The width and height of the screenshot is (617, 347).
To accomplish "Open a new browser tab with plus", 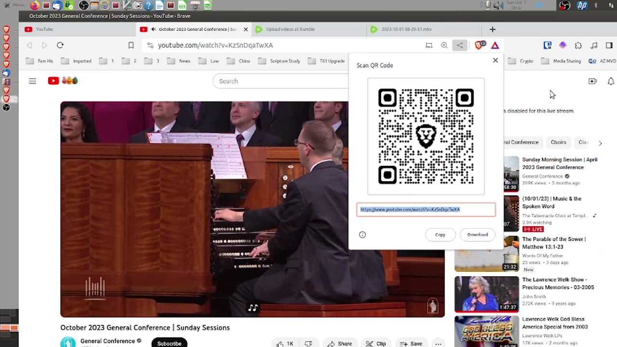I will point(492,29).
